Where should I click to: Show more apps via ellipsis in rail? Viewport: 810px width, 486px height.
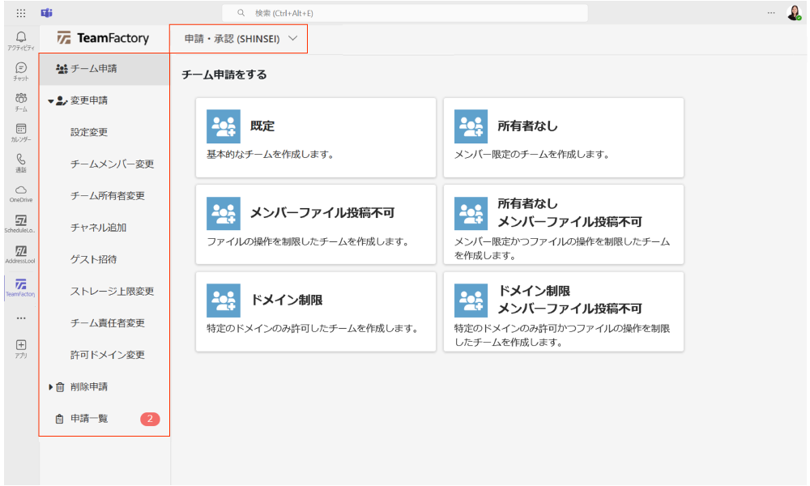pos(21,318)
